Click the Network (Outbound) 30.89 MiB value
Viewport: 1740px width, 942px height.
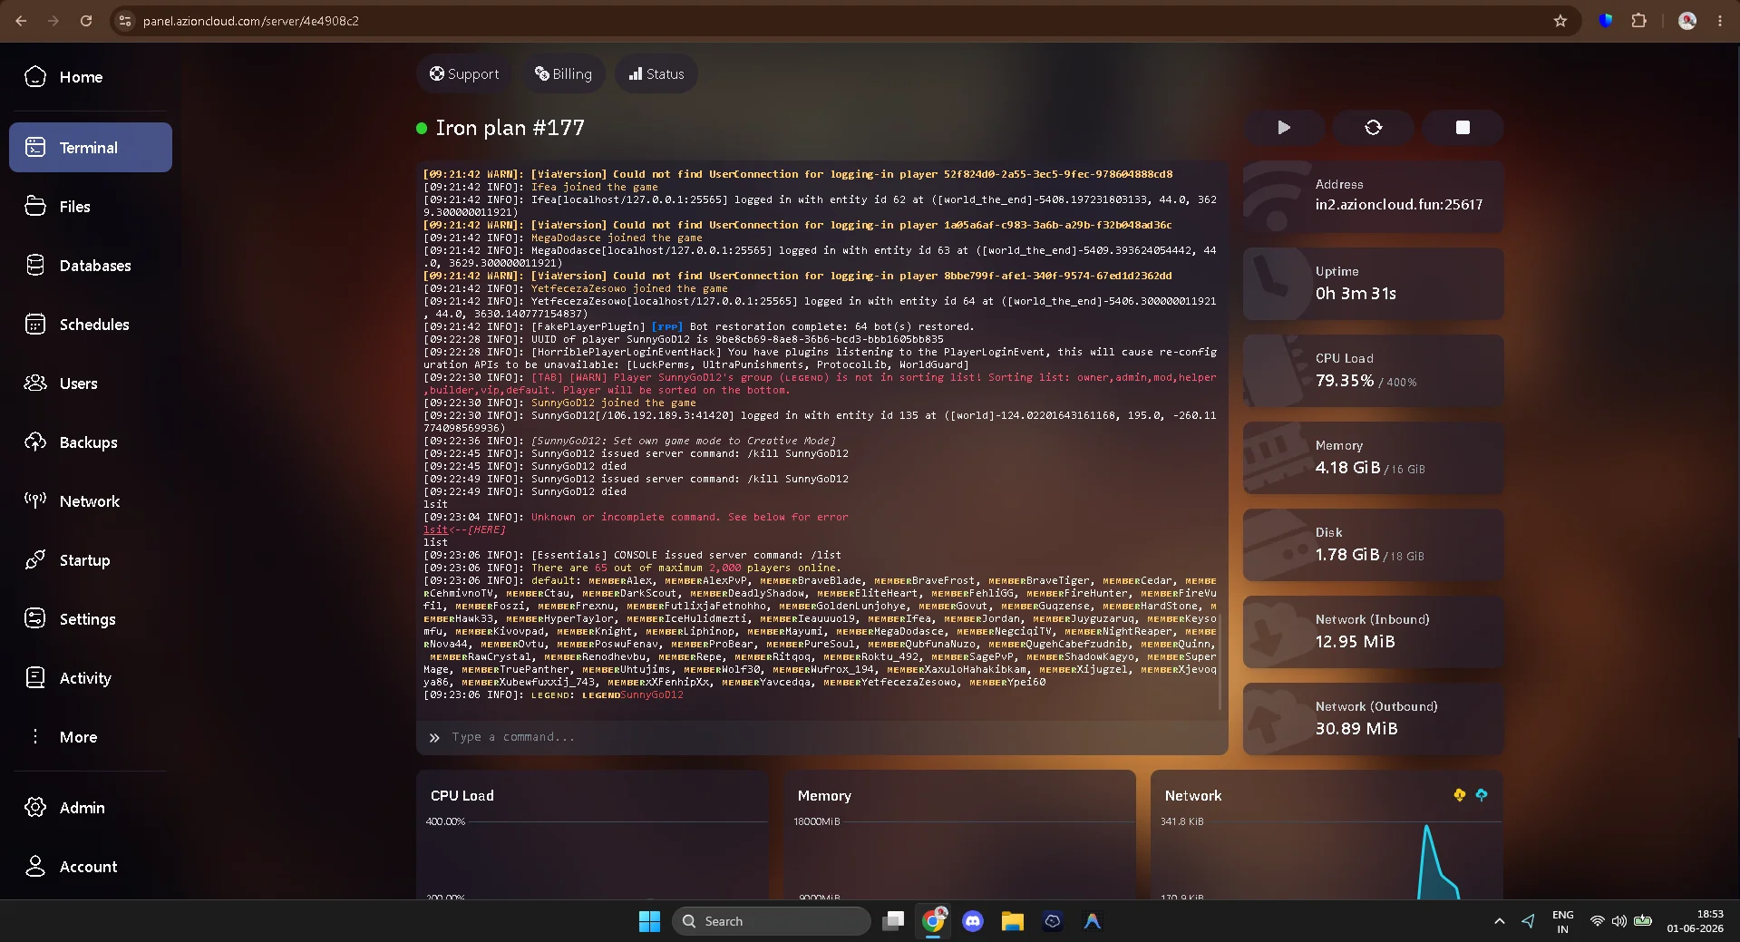point(1356,729)
